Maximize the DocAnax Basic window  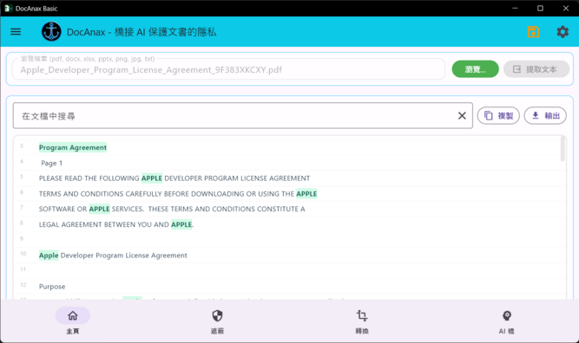click(540, 8)
